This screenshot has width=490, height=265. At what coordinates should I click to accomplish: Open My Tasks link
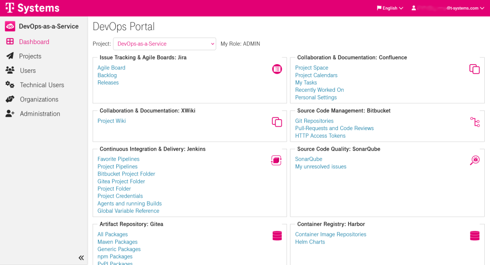pyautogui.click(x=306, y=82)
